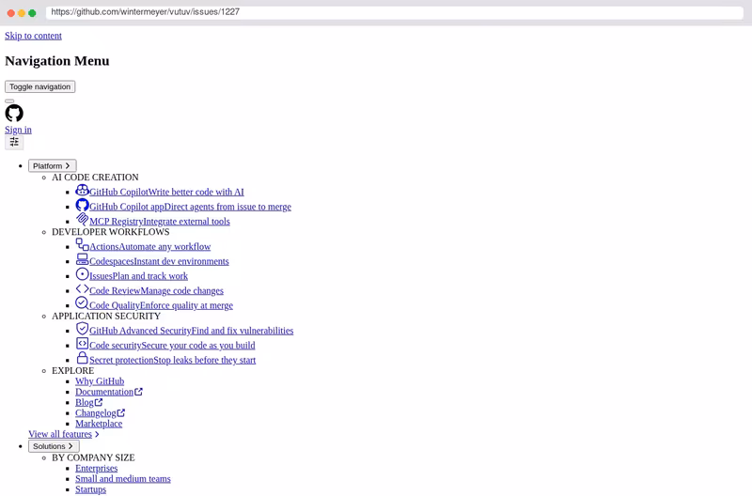The width and height of the screenshot is (752, 496).
Task: Click the Advanced Security shield icon
Action: (82, 329)
